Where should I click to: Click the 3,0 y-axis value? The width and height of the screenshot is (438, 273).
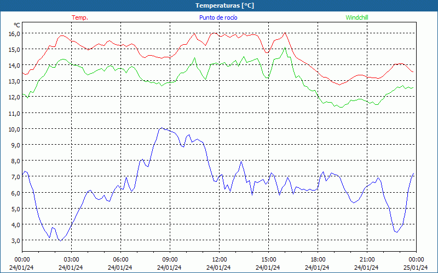point(16,240)
